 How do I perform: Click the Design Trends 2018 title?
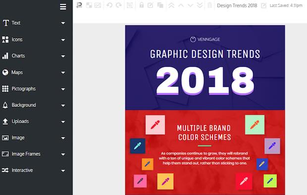[x=237, y=5]
